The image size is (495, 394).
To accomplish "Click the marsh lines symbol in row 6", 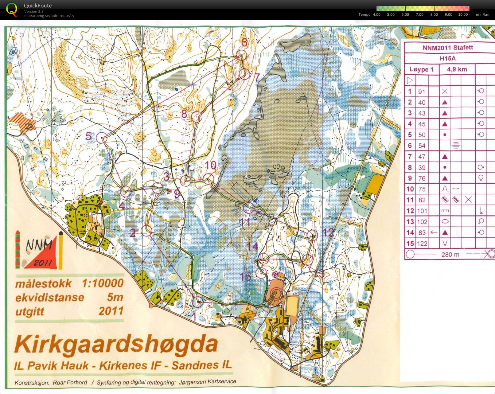I will pyautogui.click(x=456, y=145).
